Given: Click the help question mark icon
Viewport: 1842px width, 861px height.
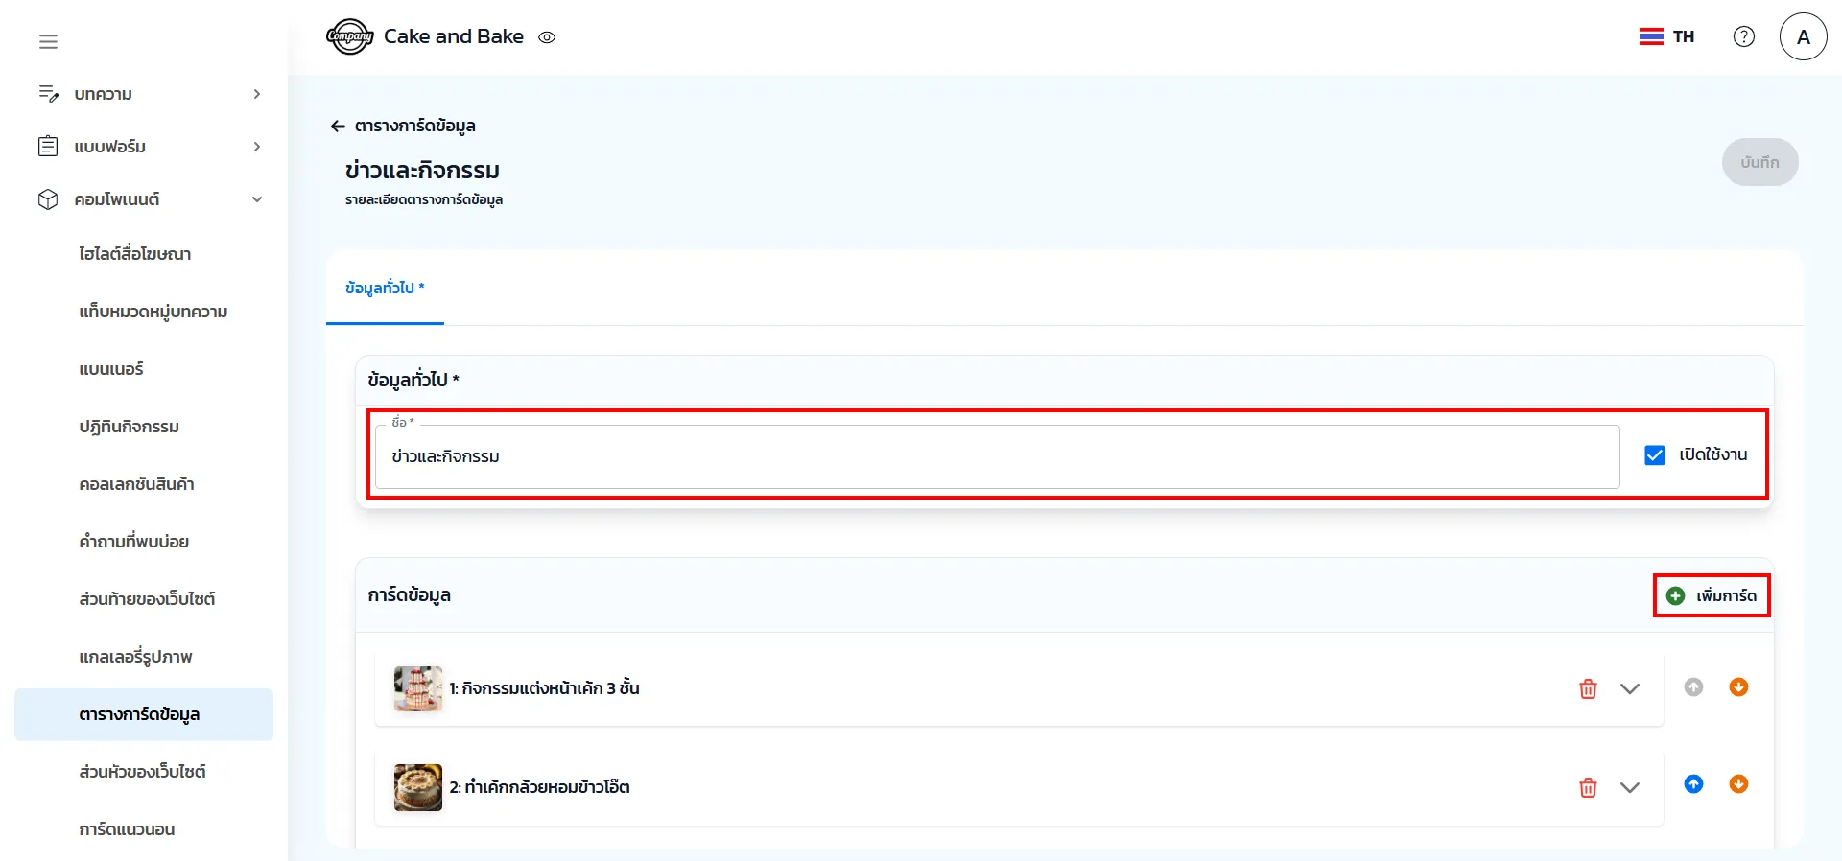Looking at the screenshot, I should pyautogui.click(x=1743, y=36).
